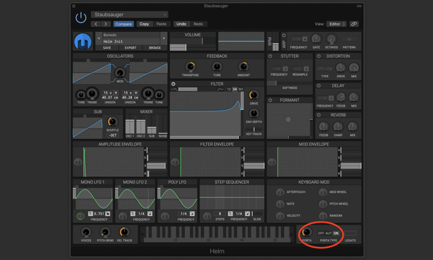Image resolution: width=433 pixels, height=260 pixels.
Task: Click the blue Helm logo icon
Action: 82,41
